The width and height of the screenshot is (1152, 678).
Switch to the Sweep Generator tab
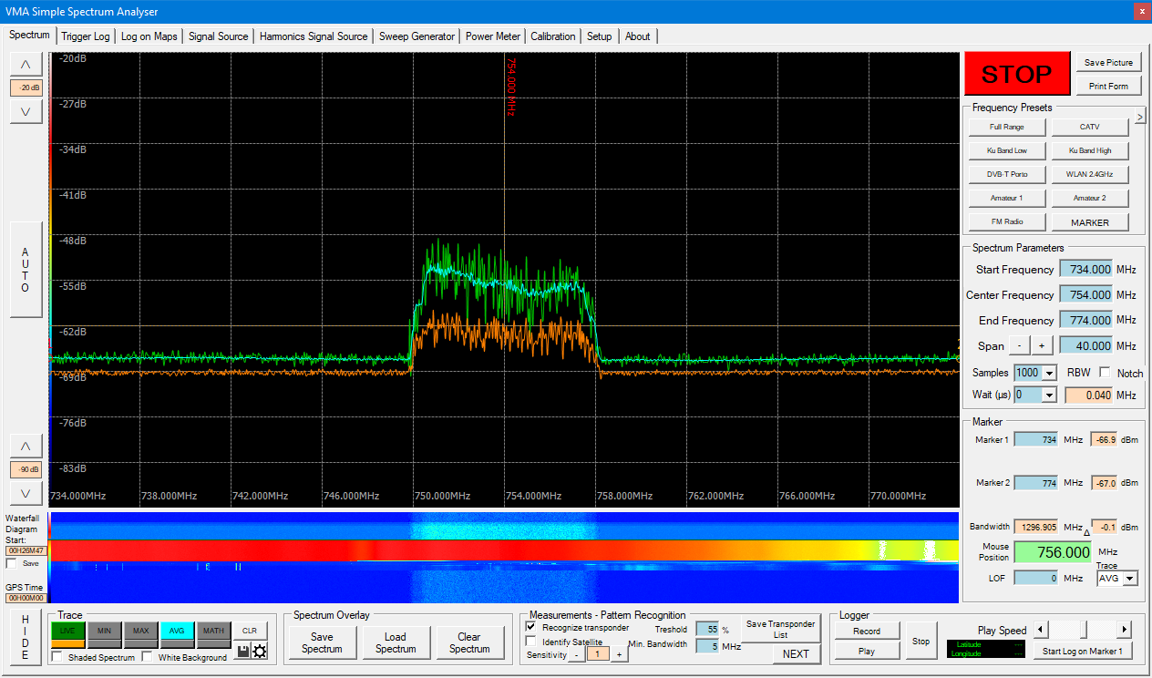[417, 36]
